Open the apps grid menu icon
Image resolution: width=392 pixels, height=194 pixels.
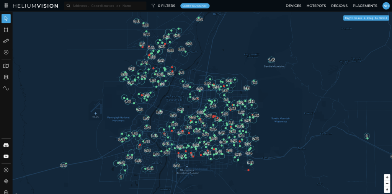pos(6,6)
